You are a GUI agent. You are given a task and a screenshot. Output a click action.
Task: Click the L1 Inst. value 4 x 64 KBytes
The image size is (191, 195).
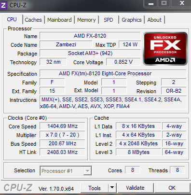[x=138, y=135]
